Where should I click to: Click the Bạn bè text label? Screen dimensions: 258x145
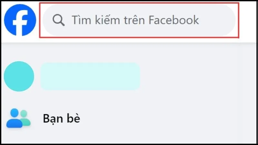tap(61, 118)
